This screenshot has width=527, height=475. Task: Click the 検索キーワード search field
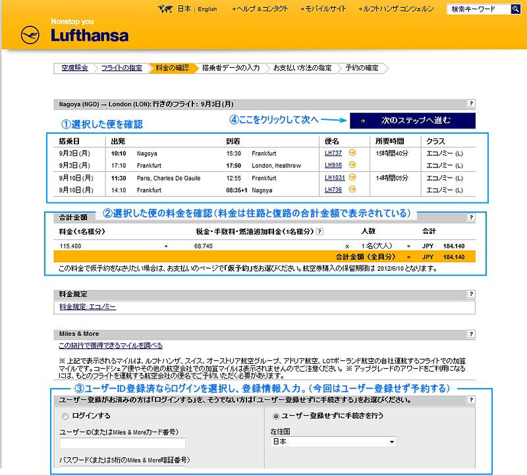tap(479, 9)
